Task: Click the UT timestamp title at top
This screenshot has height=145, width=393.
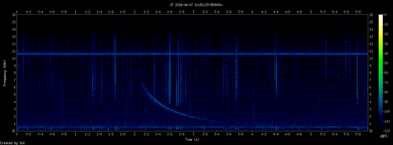Action: coord(196,5)
